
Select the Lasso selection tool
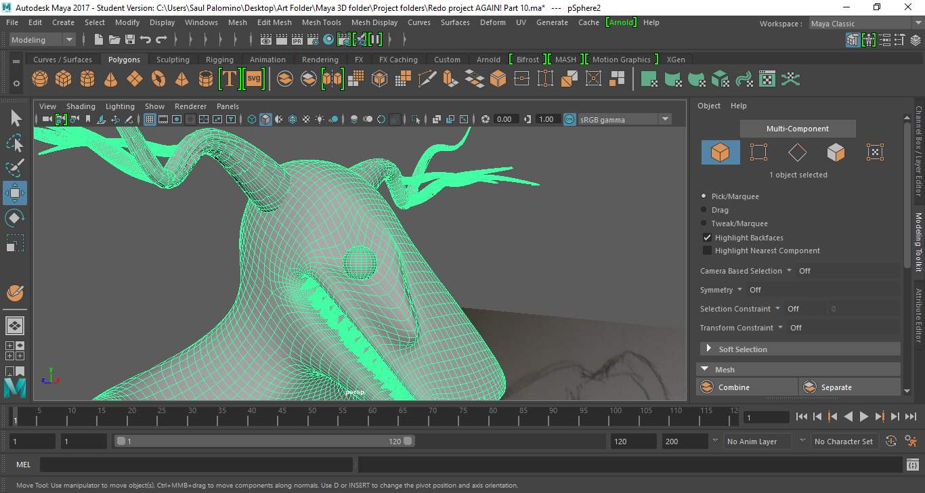point(14,143)
